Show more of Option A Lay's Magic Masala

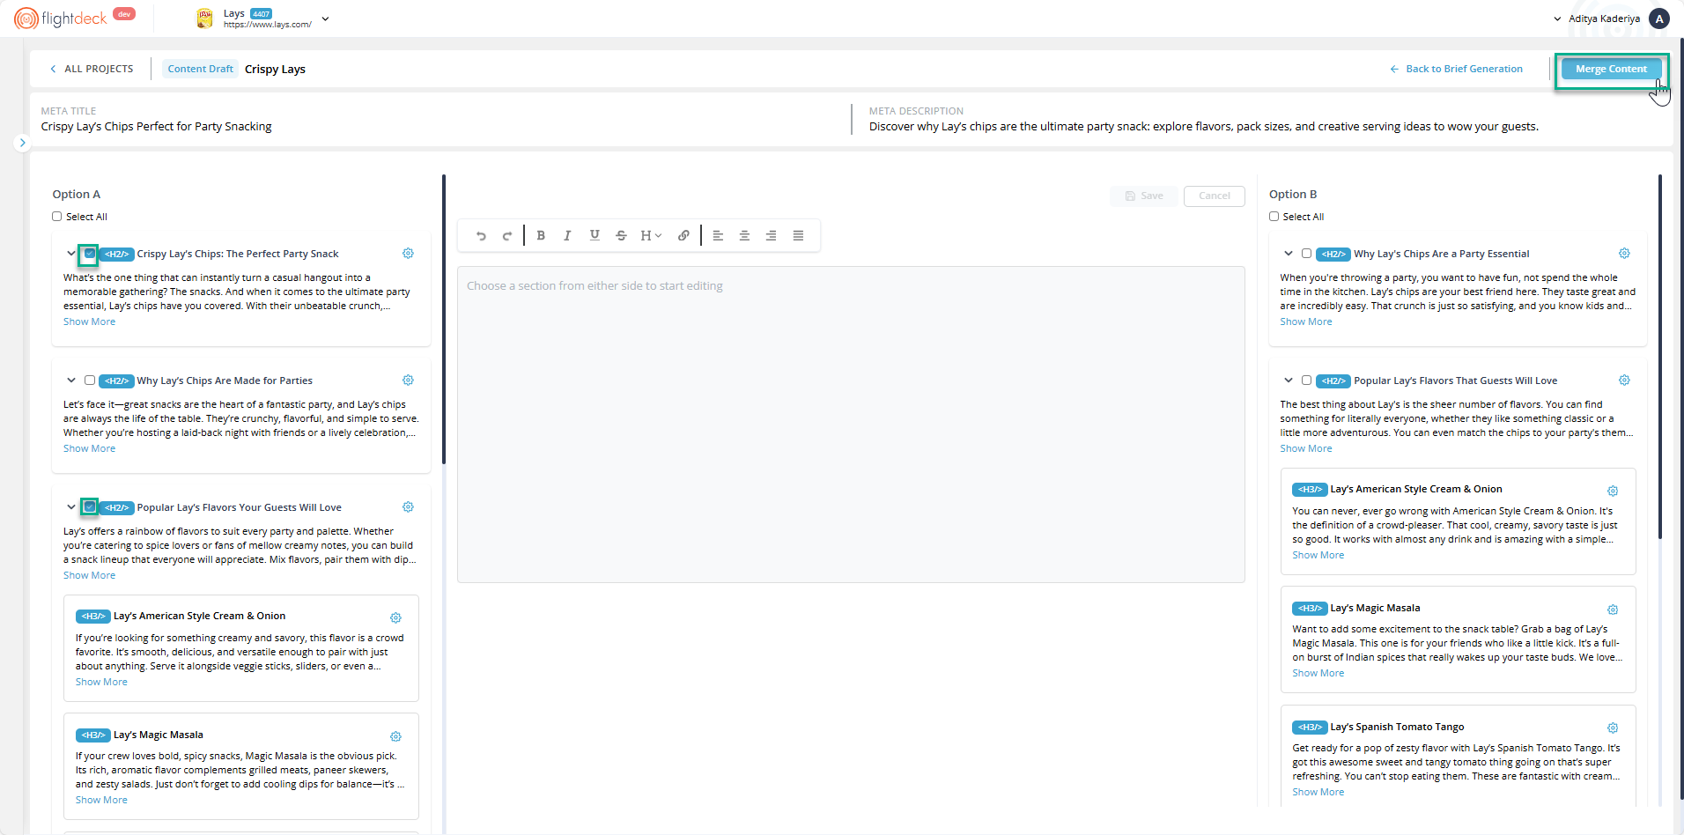[101, 801]
